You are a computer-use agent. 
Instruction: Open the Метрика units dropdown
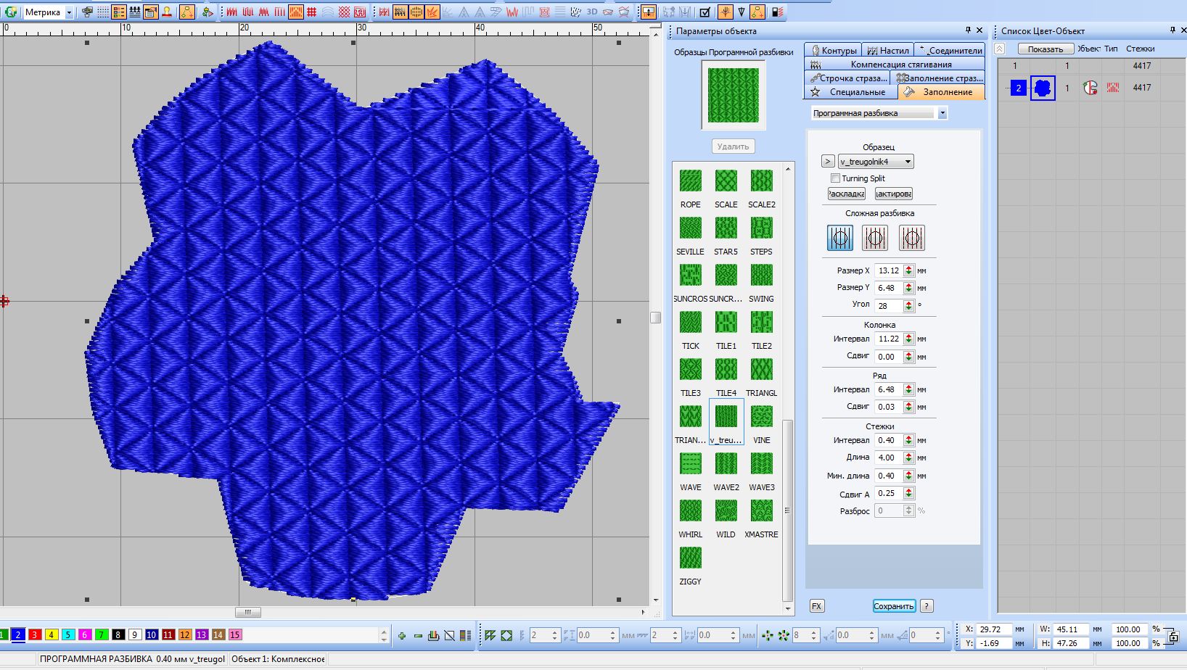tap(69, 12)
